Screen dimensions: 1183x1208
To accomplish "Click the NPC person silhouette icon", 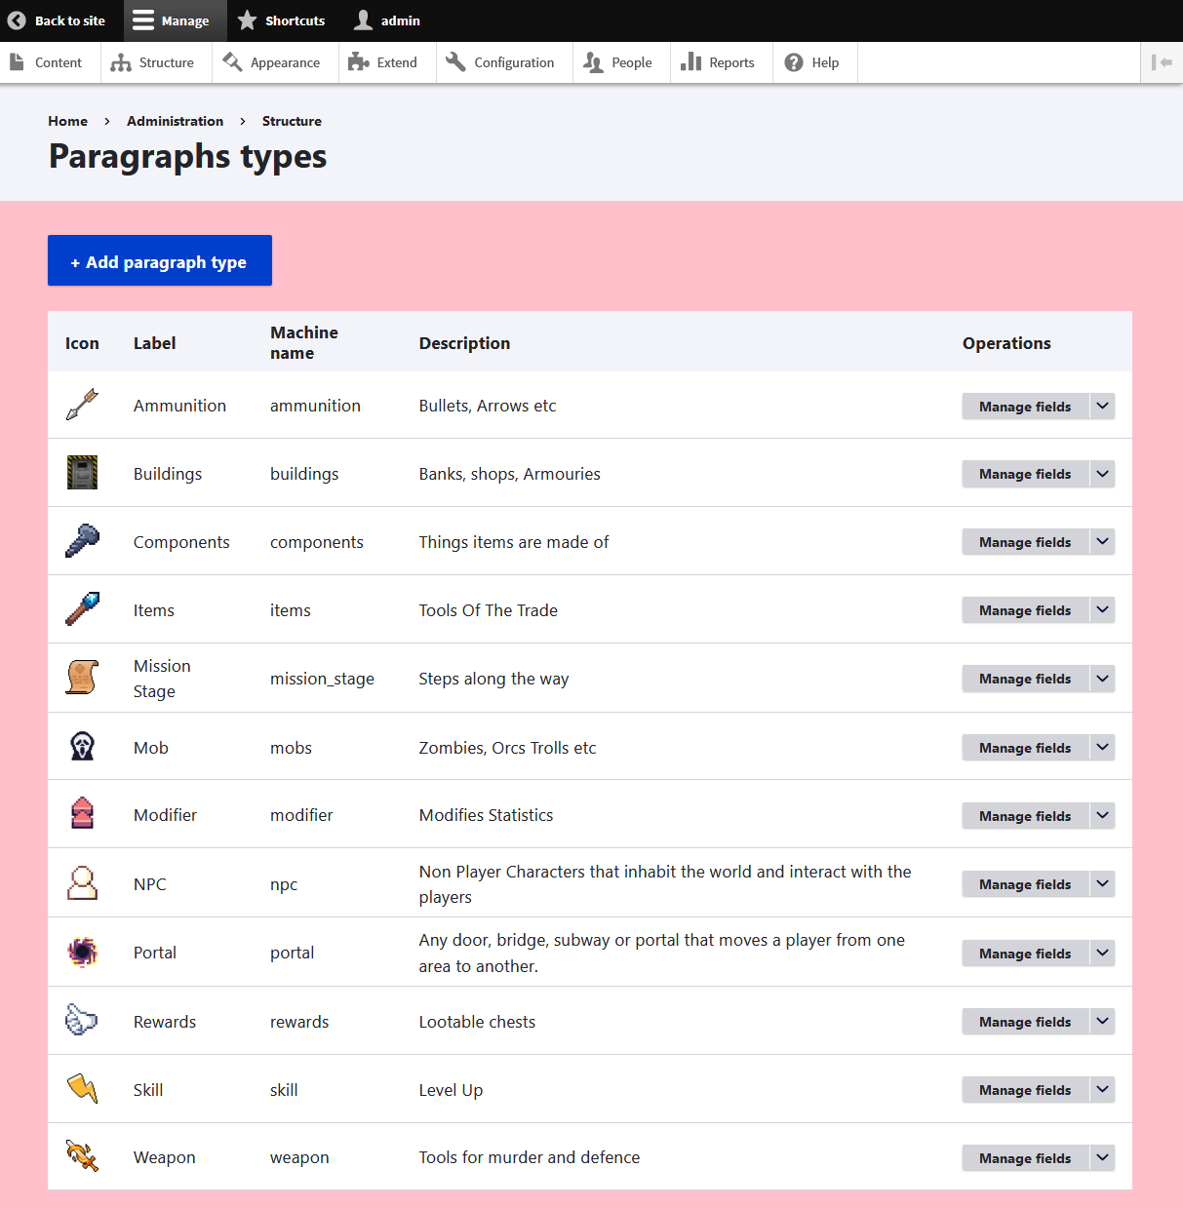I will pyautogui.click(x=82, y=883).
